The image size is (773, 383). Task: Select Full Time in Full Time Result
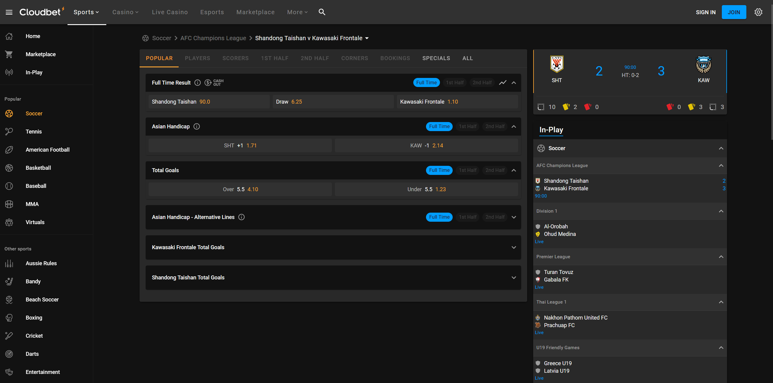(426, 83)
